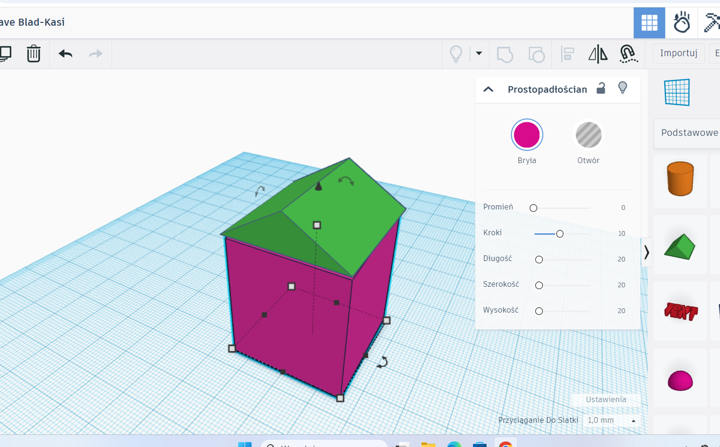The width and height of the screenshot is (720, 447).
Task: Edit the Długość value 20
Action: pos(622,259)
